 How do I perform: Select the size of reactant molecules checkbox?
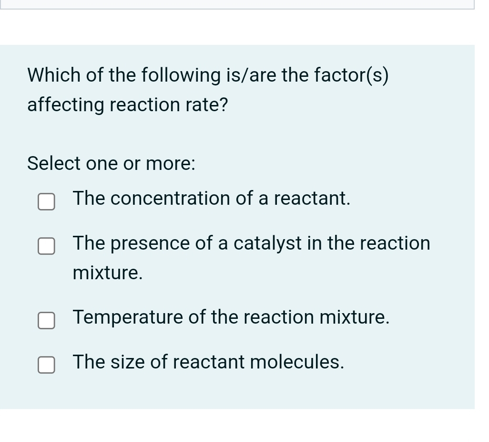pyautogui.click(x=46, y=365)
